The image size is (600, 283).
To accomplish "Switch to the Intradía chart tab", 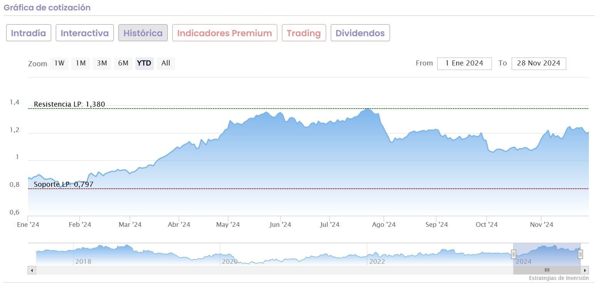I will coord(28,33).
